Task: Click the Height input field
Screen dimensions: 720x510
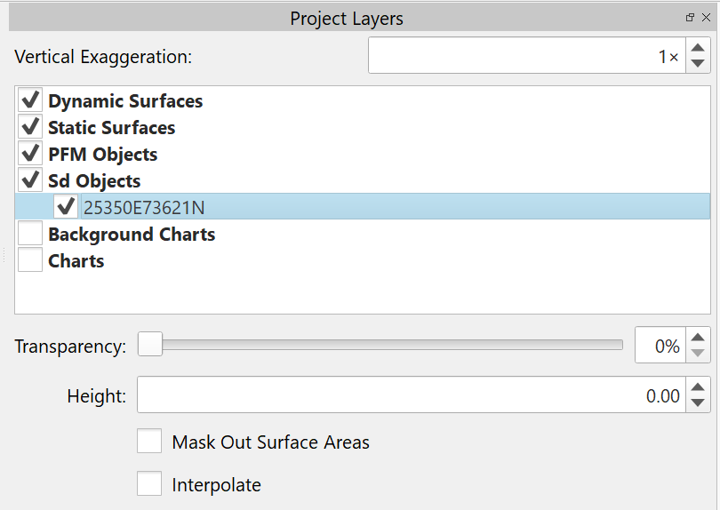Action: (x=409, y=395)
